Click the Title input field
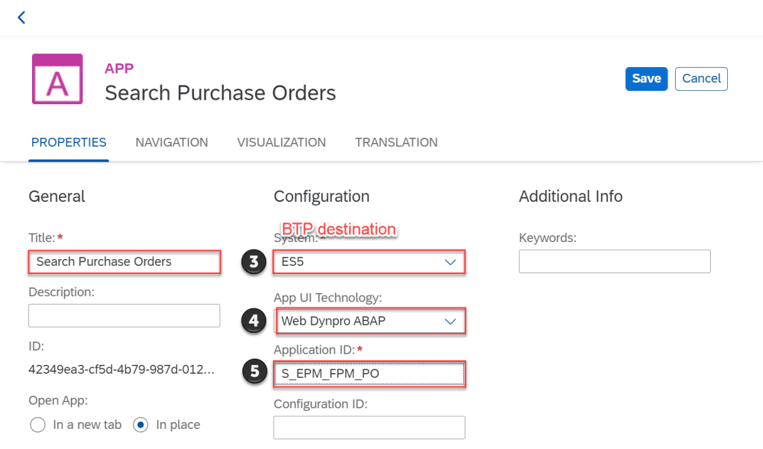 [125, 262]
